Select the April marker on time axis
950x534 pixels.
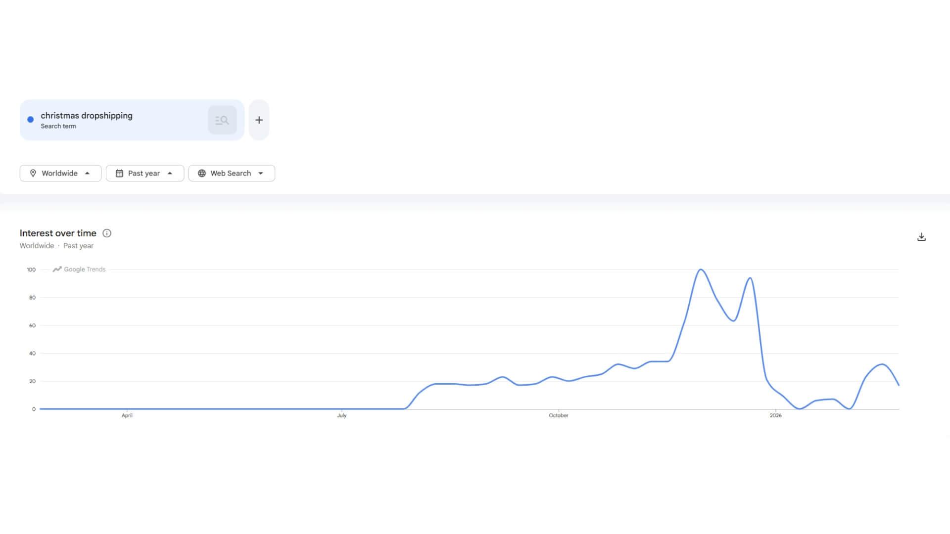127,415
